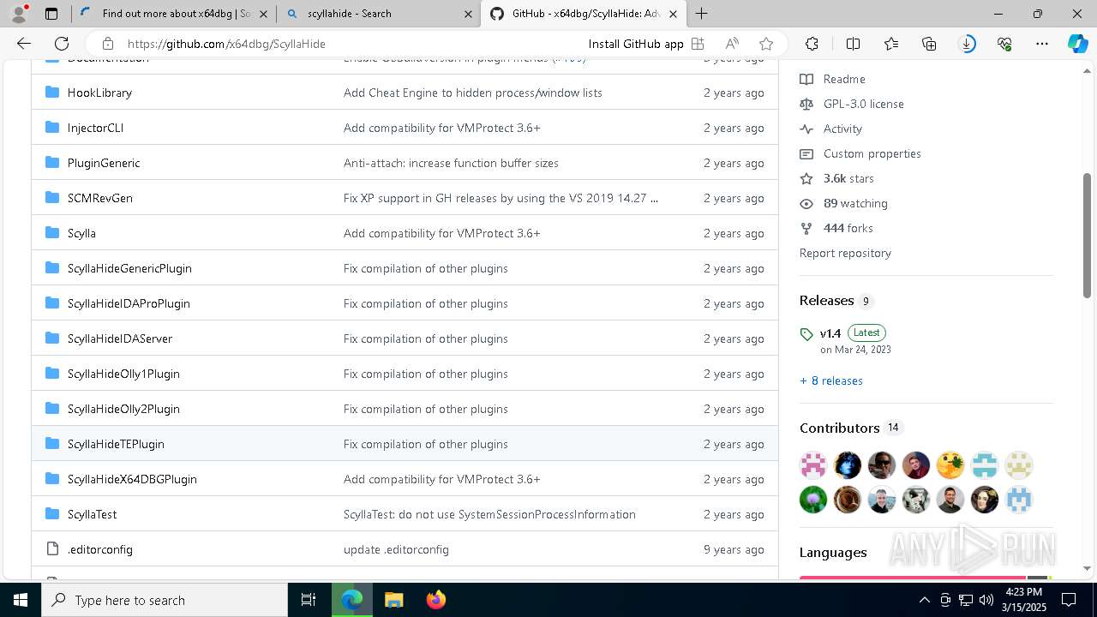This screenshot has height=617, width=1097.
Task: Open the browser profile icon
Action: coord(19,14)
